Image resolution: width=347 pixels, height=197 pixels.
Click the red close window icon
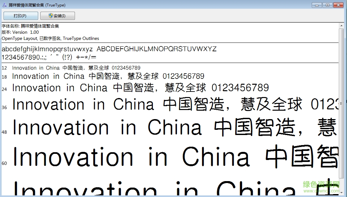click(x=338, y=5)
